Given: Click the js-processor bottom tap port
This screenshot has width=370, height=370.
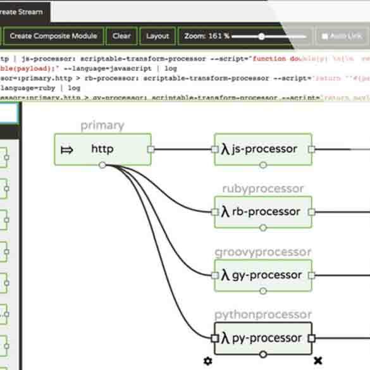Looking at the screenshot, I should click(263, 165).
